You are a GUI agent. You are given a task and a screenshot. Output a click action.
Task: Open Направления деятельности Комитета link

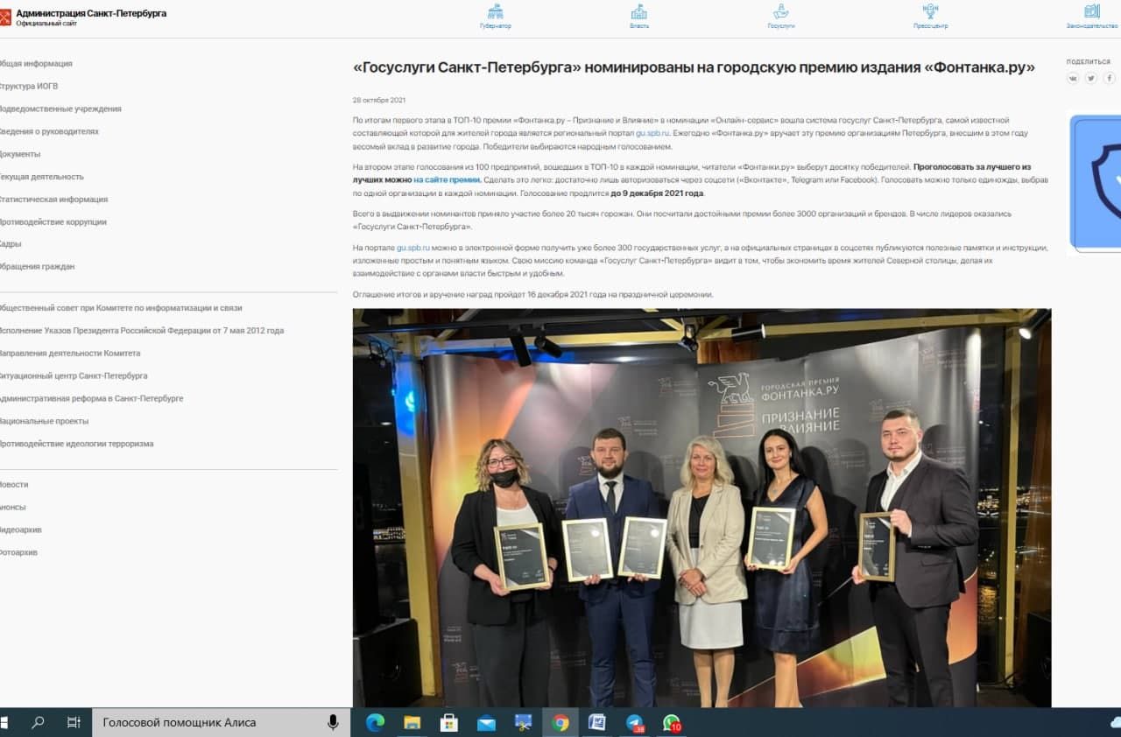pos(70,354)
